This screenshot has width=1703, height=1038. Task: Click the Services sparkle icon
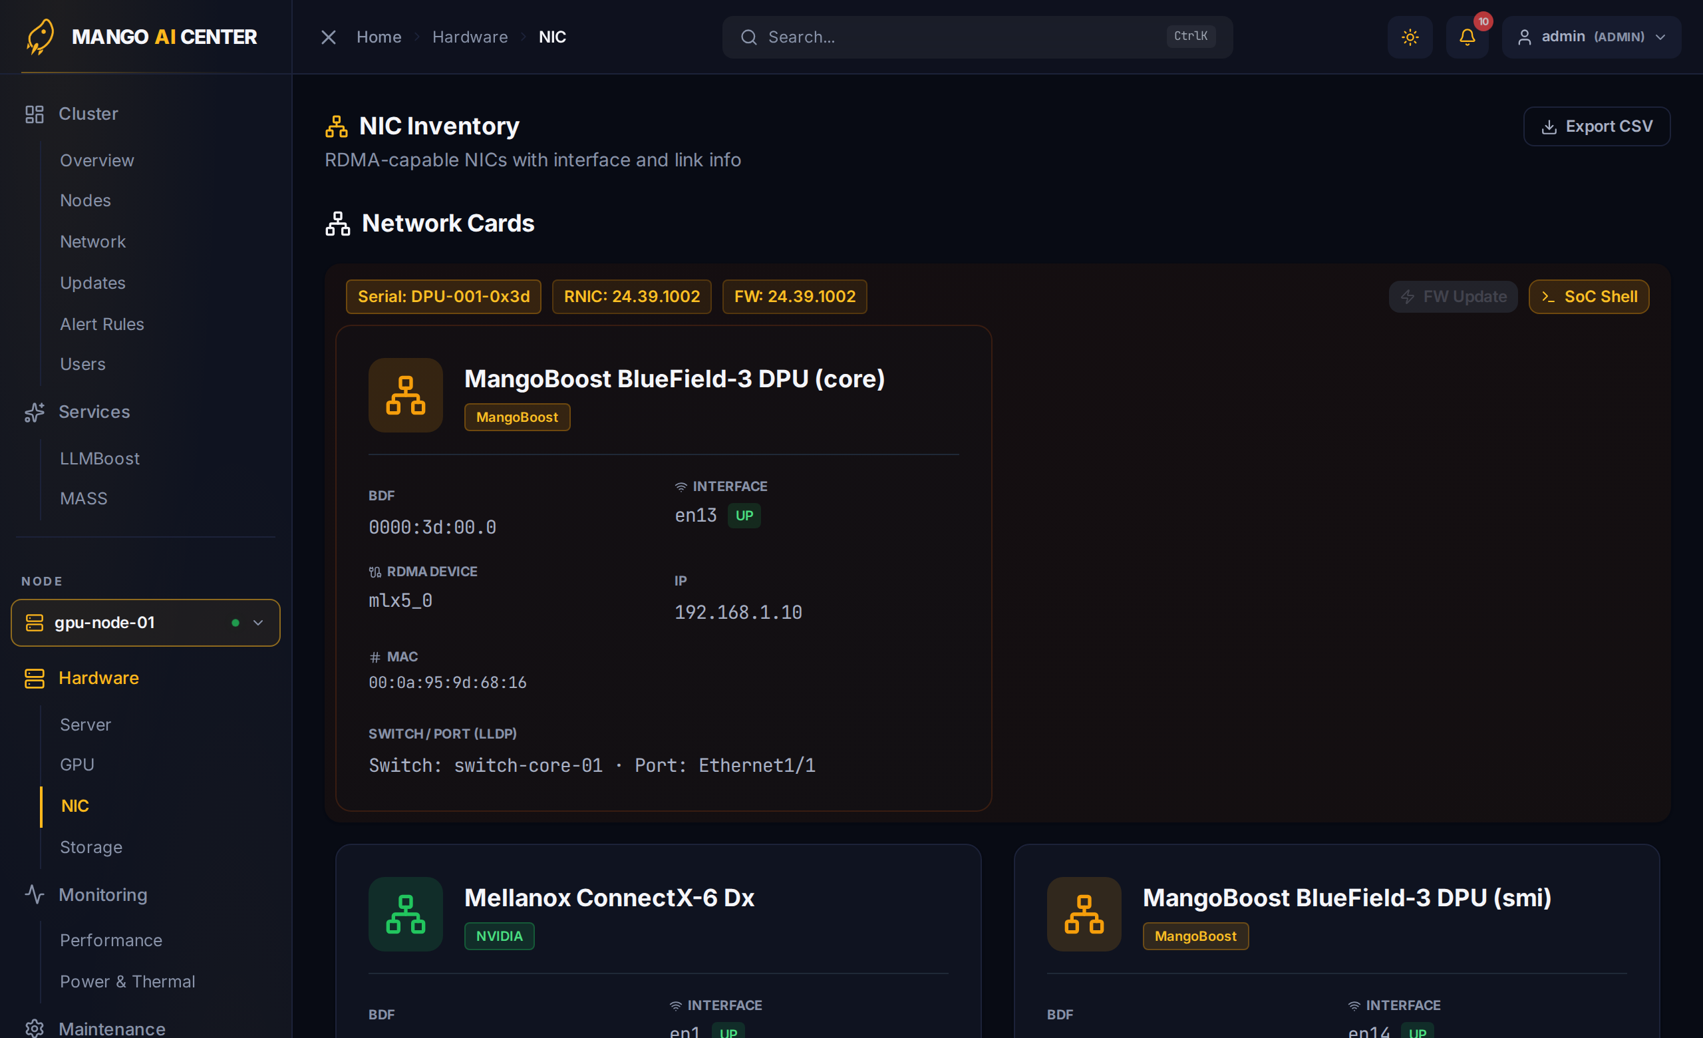pyautogui.click(x=34, y=412)
